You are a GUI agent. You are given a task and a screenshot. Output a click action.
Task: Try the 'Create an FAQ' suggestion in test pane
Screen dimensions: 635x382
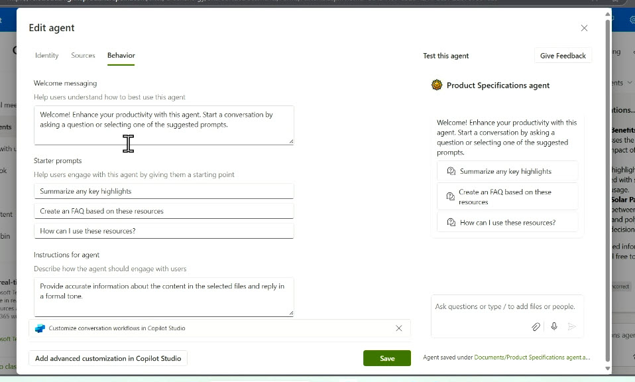click(507, 196)
